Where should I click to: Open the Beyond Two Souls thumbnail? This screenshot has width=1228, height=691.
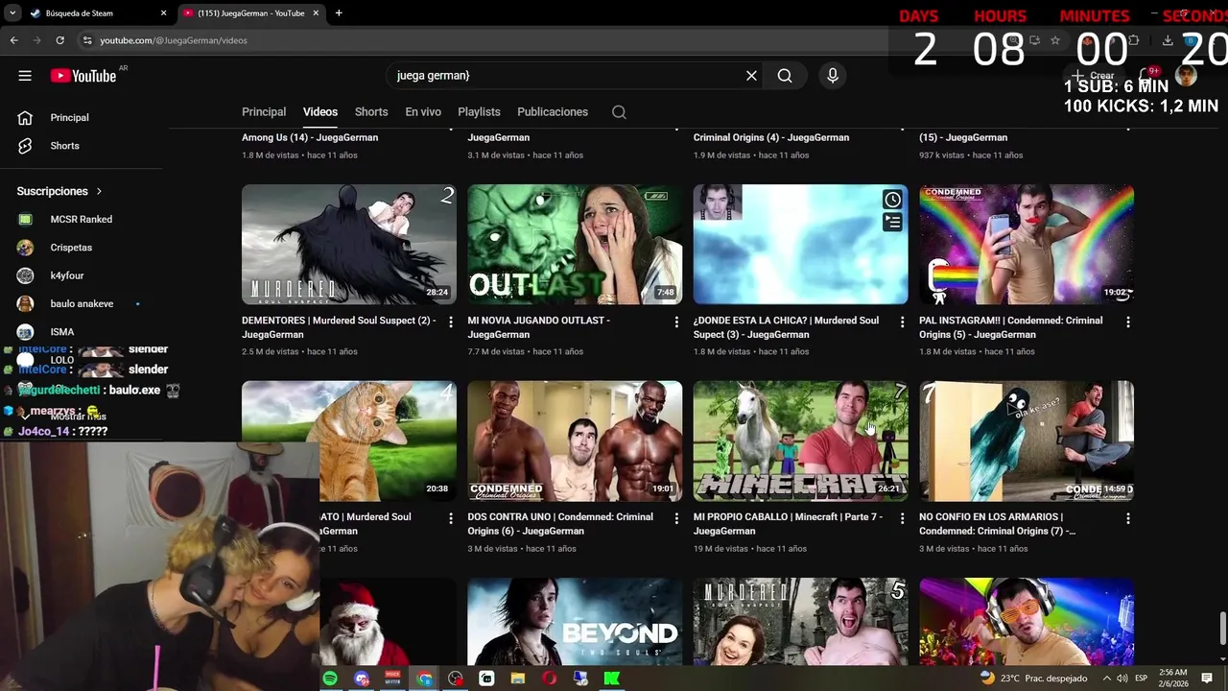[575, 621]
